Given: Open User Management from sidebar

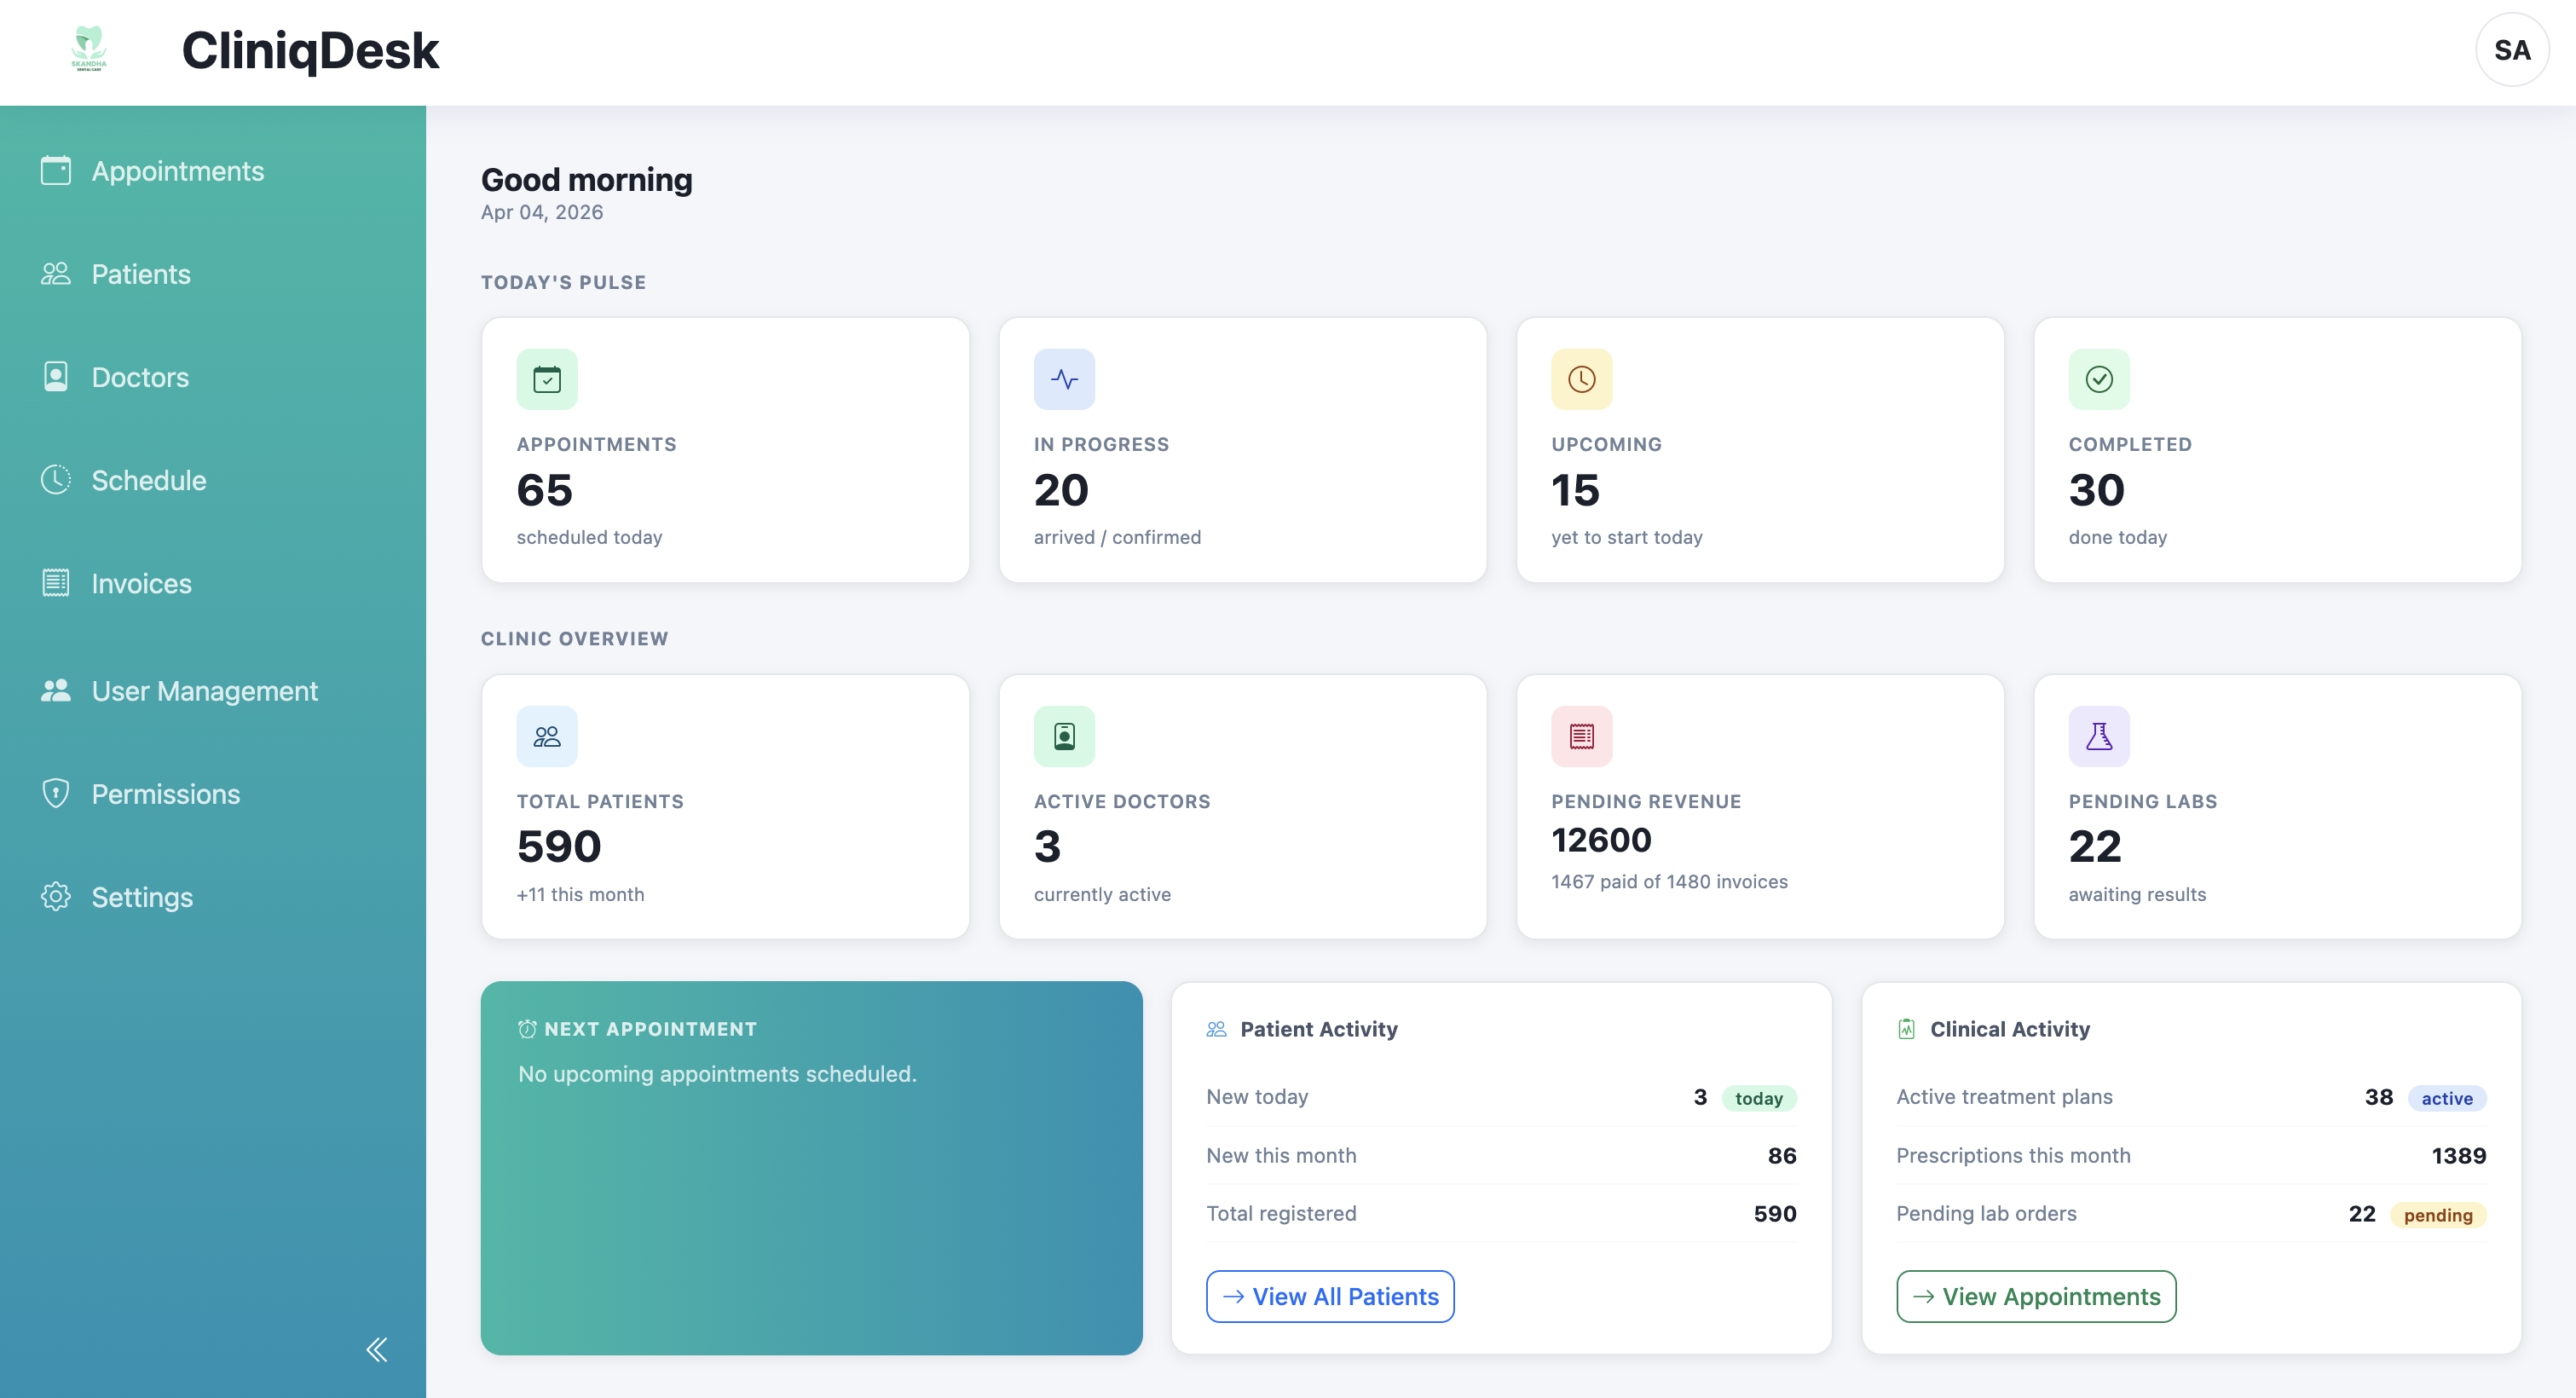Looking at the screenshot, I should click(x=204, y=691).
